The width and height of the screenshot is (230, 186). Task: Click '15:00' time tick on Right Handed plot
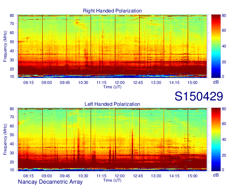192,83
